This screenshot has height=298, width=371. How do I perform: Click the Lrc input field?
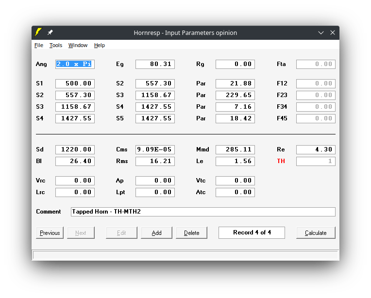(x=75, y=192)
